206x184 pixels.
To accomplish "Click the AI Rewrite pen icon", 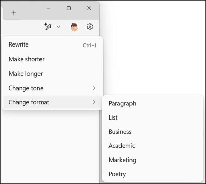I will [48, 27].
